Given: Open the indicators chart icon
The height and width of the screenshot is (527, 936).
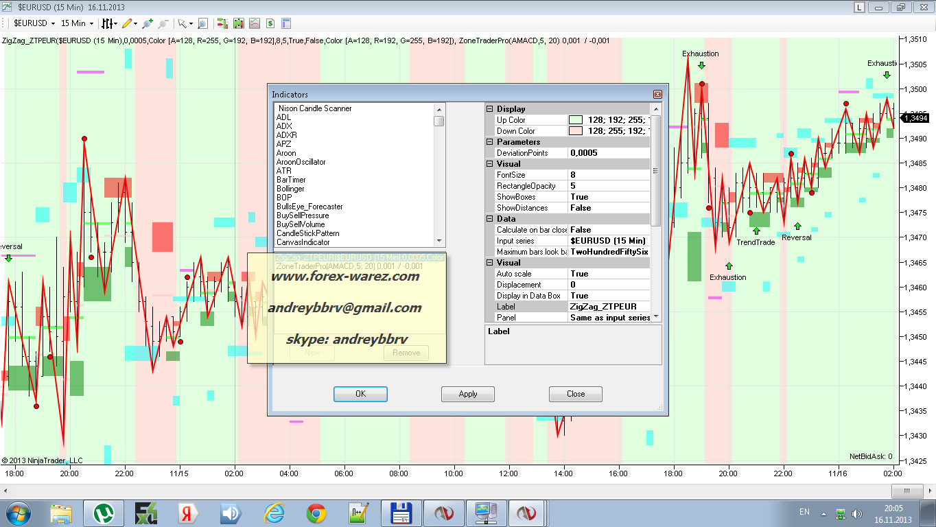Looking at the screenshot, I should (255, 23).
